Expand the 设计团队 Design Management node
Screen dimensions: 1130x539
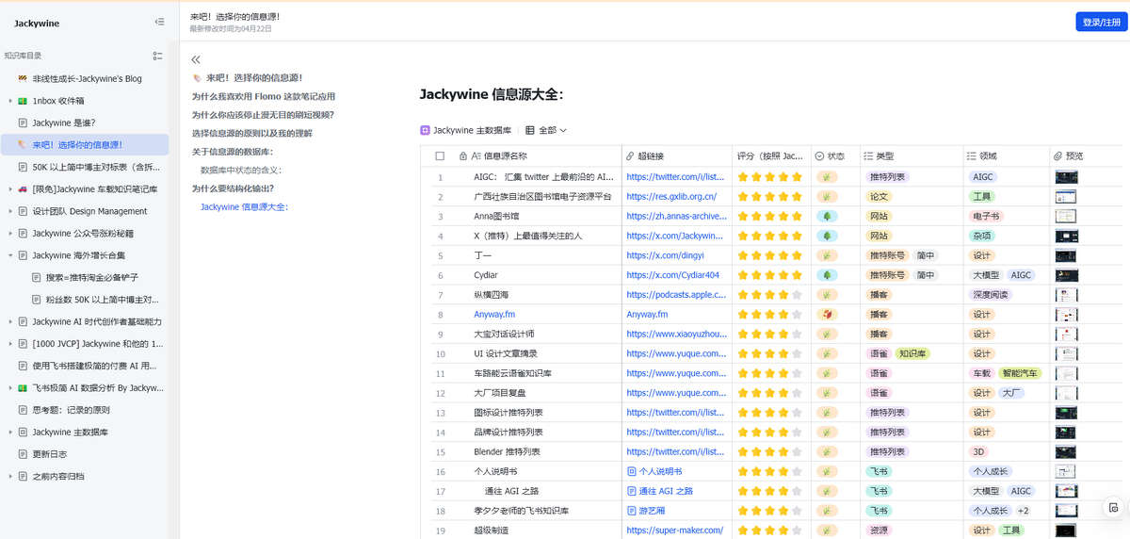10,211
